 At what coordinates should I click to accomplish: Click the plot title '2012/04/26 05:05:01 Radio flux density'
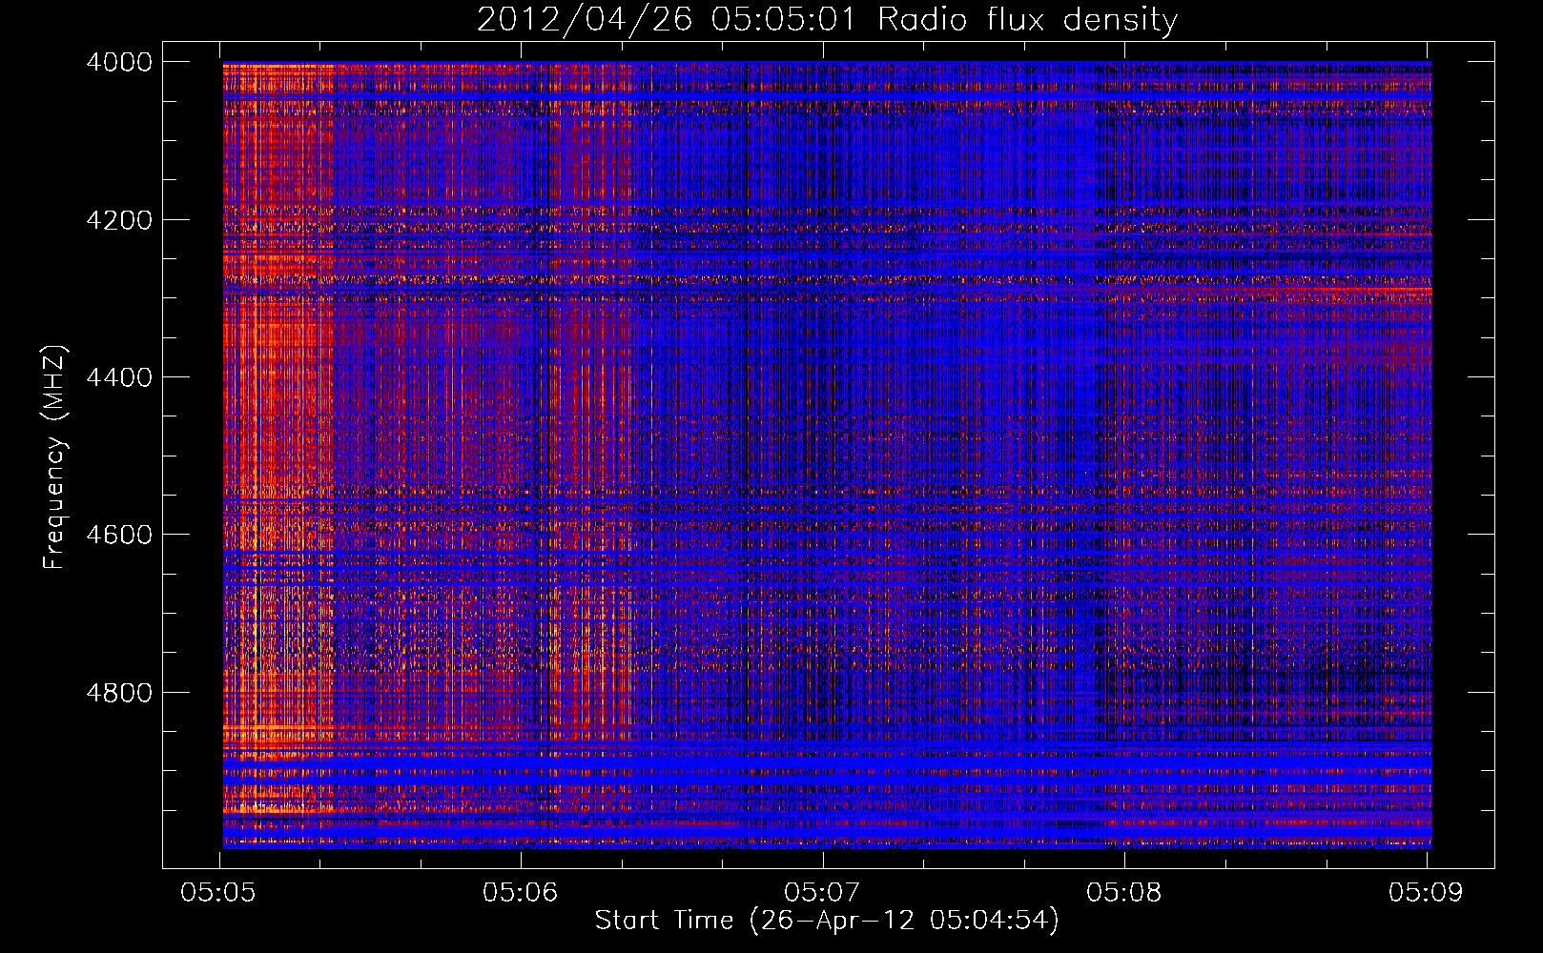827,20
